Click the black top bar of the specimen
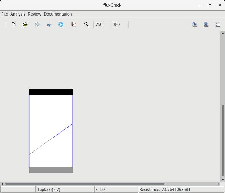 coord(51,92)
